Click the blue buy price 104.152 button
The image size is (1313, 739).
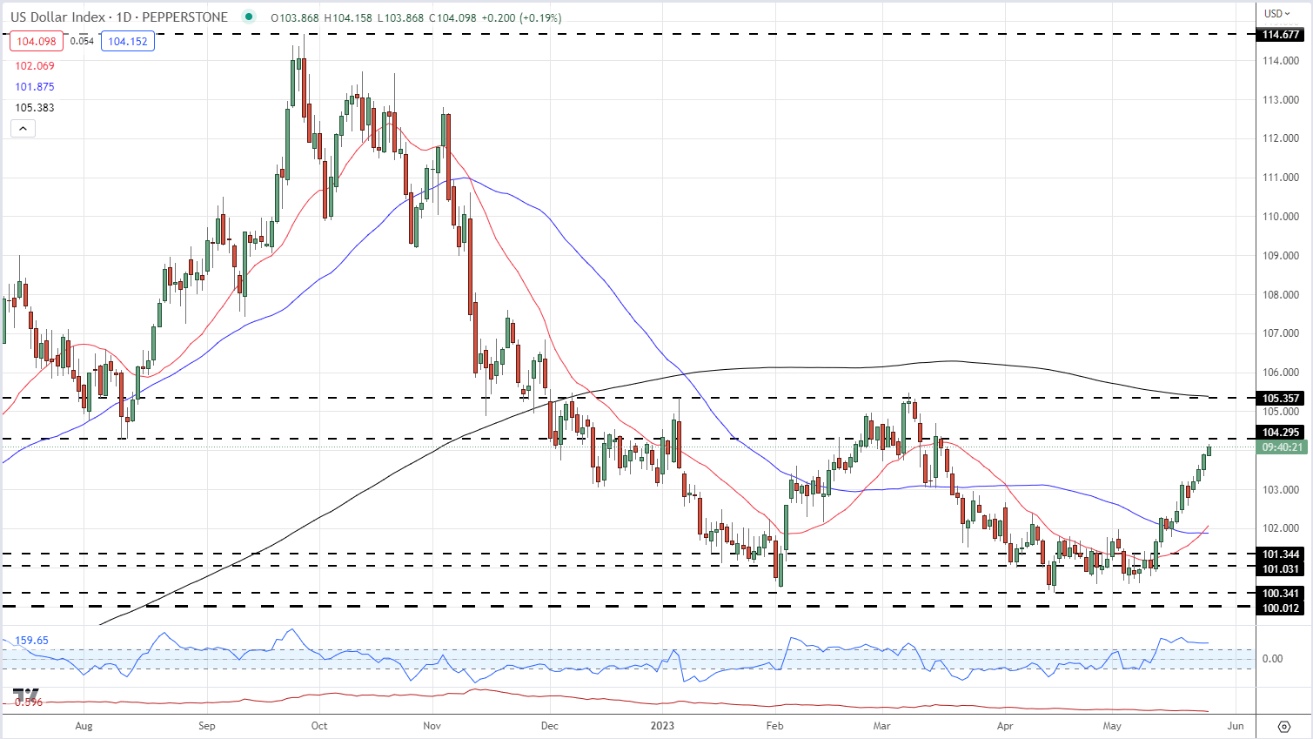[x=128, y=41]
